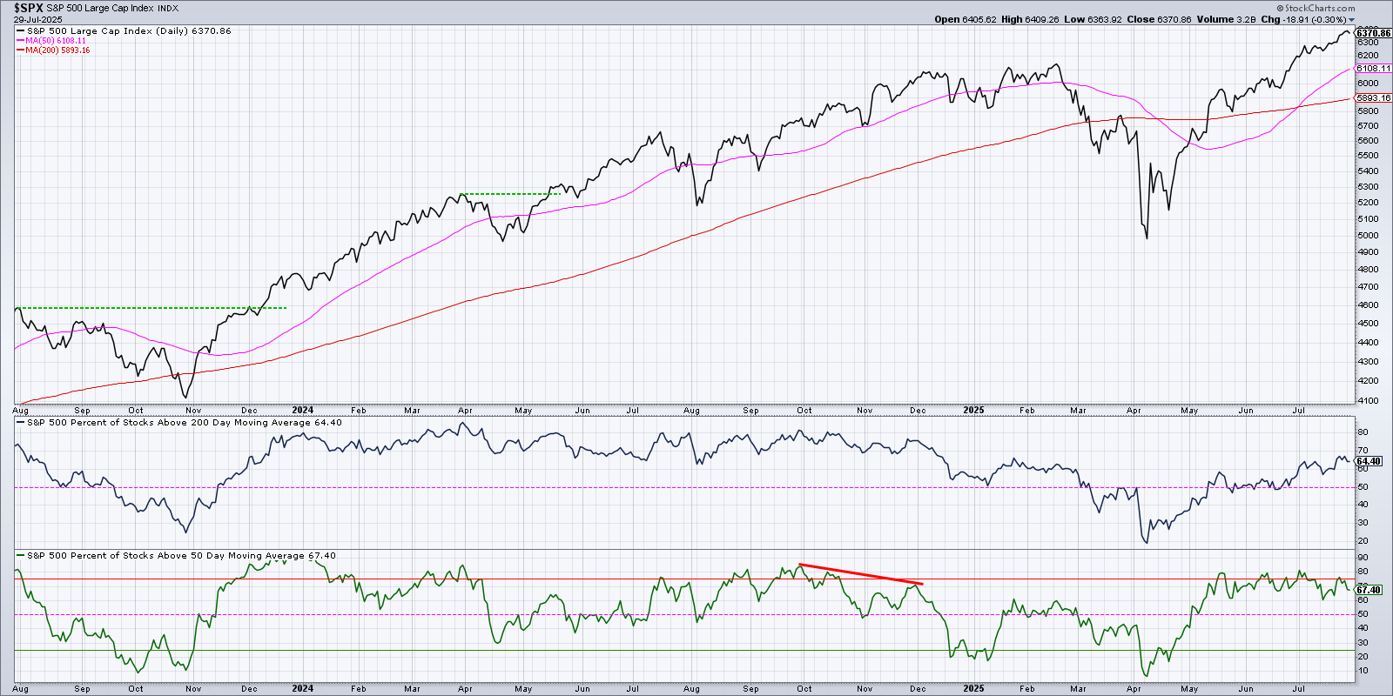Select the MA(50) legend entry
Image resolution: width=1393 pixels, height=696 pixels.
56,41
